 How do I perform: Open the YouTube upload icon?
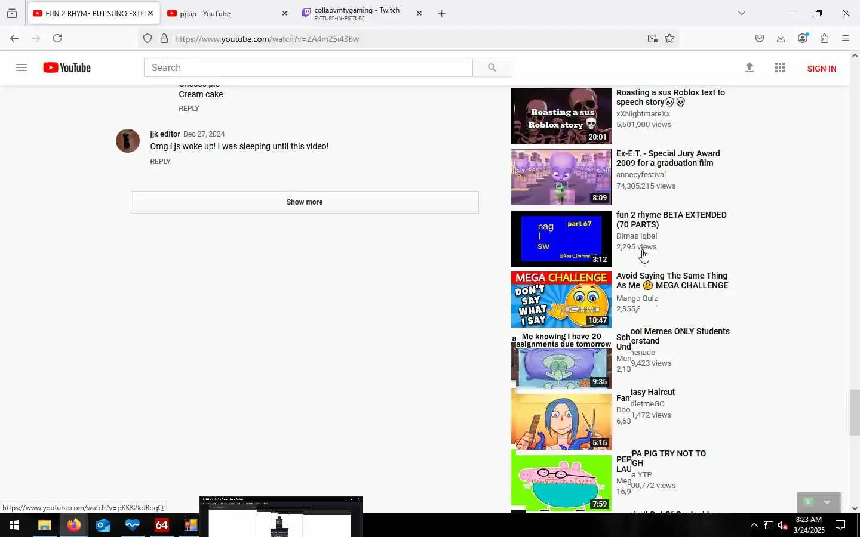coord(750,68)
